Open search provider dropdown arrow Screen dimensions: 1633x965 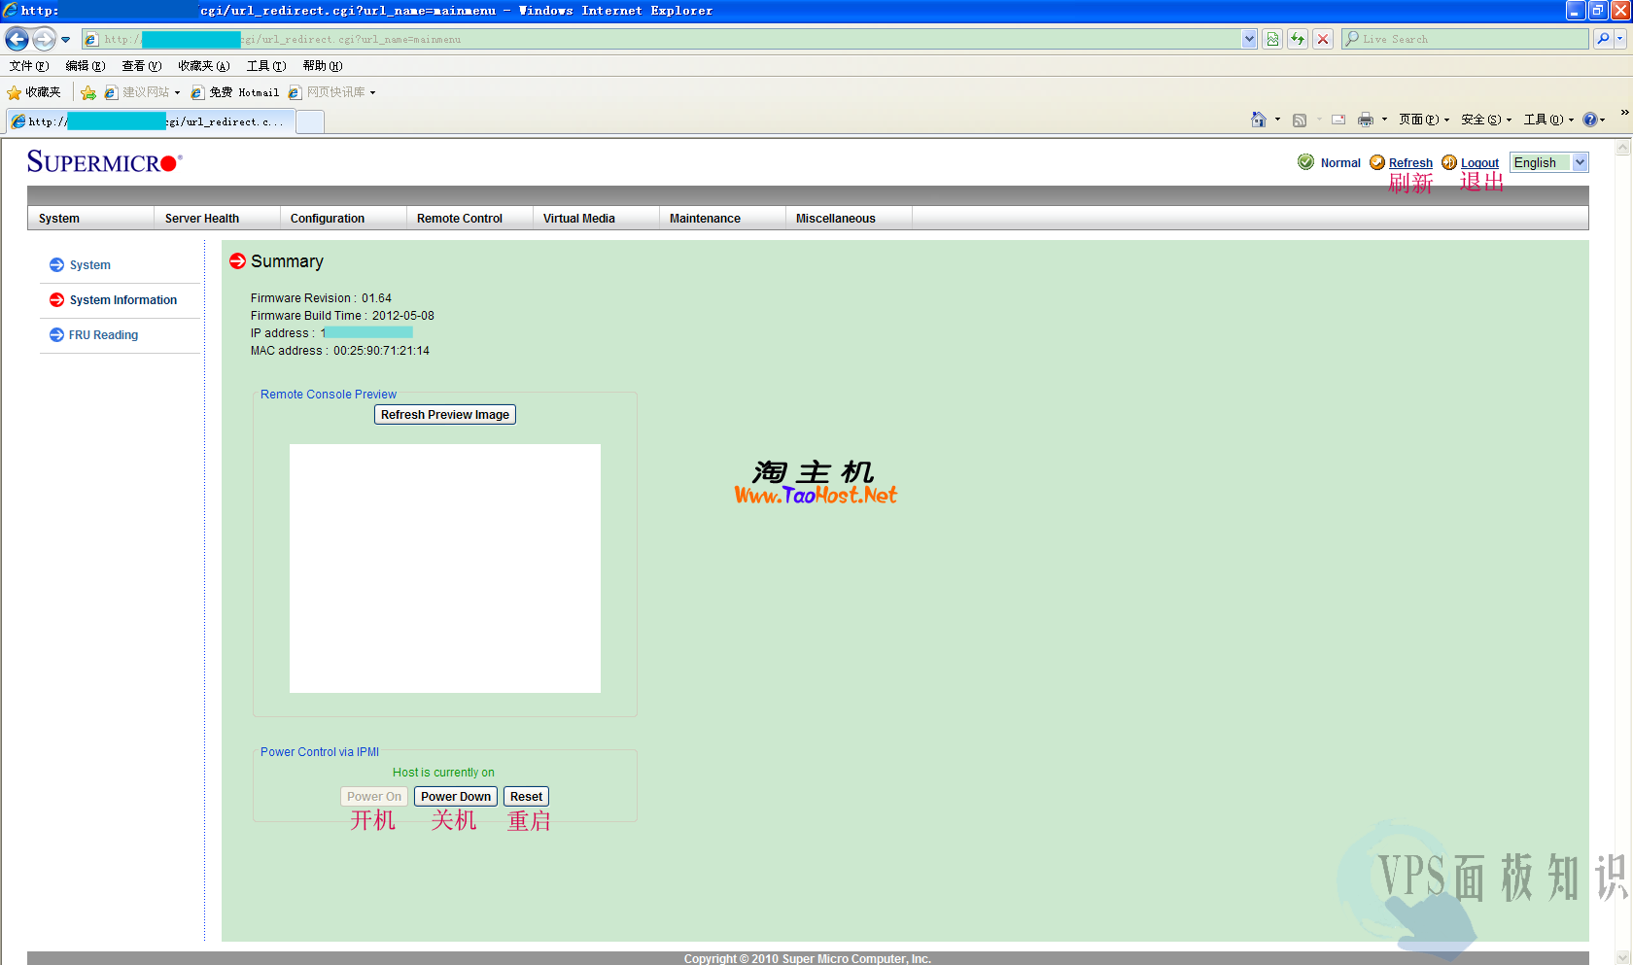(1620, 40)
